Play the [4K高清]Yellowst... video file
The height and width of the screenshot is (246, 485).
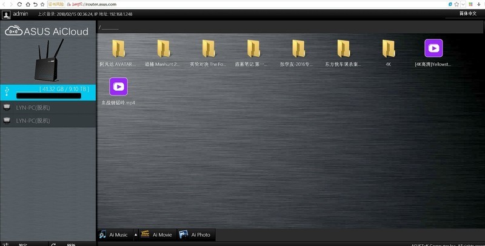(x=433, y=53)
